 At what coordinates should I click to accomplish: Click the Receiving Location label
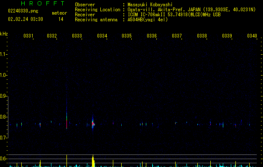[97, 10]
